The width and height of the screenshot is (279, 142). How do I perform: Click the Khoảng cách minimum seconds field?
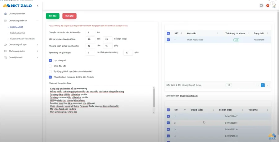(x=90, y=46)
